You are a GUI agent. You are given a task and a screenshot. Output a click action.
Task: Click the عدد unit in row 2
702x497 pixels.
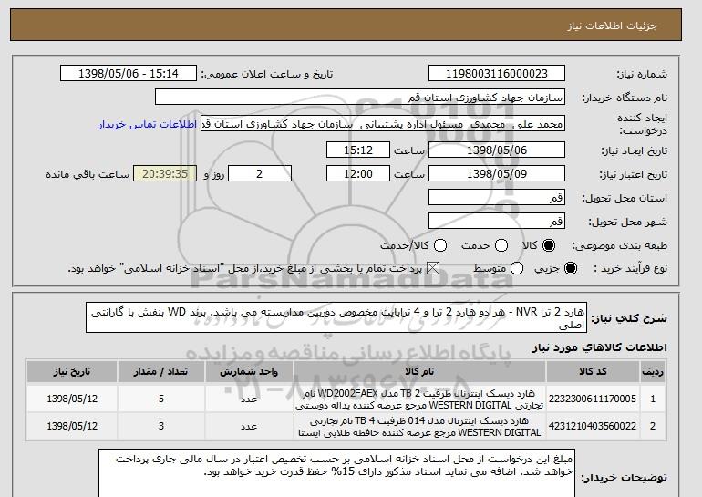pos(249,427)
